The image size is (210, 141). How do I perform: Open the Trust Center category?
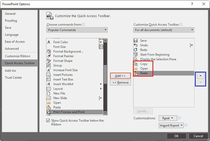click(13, 78)
